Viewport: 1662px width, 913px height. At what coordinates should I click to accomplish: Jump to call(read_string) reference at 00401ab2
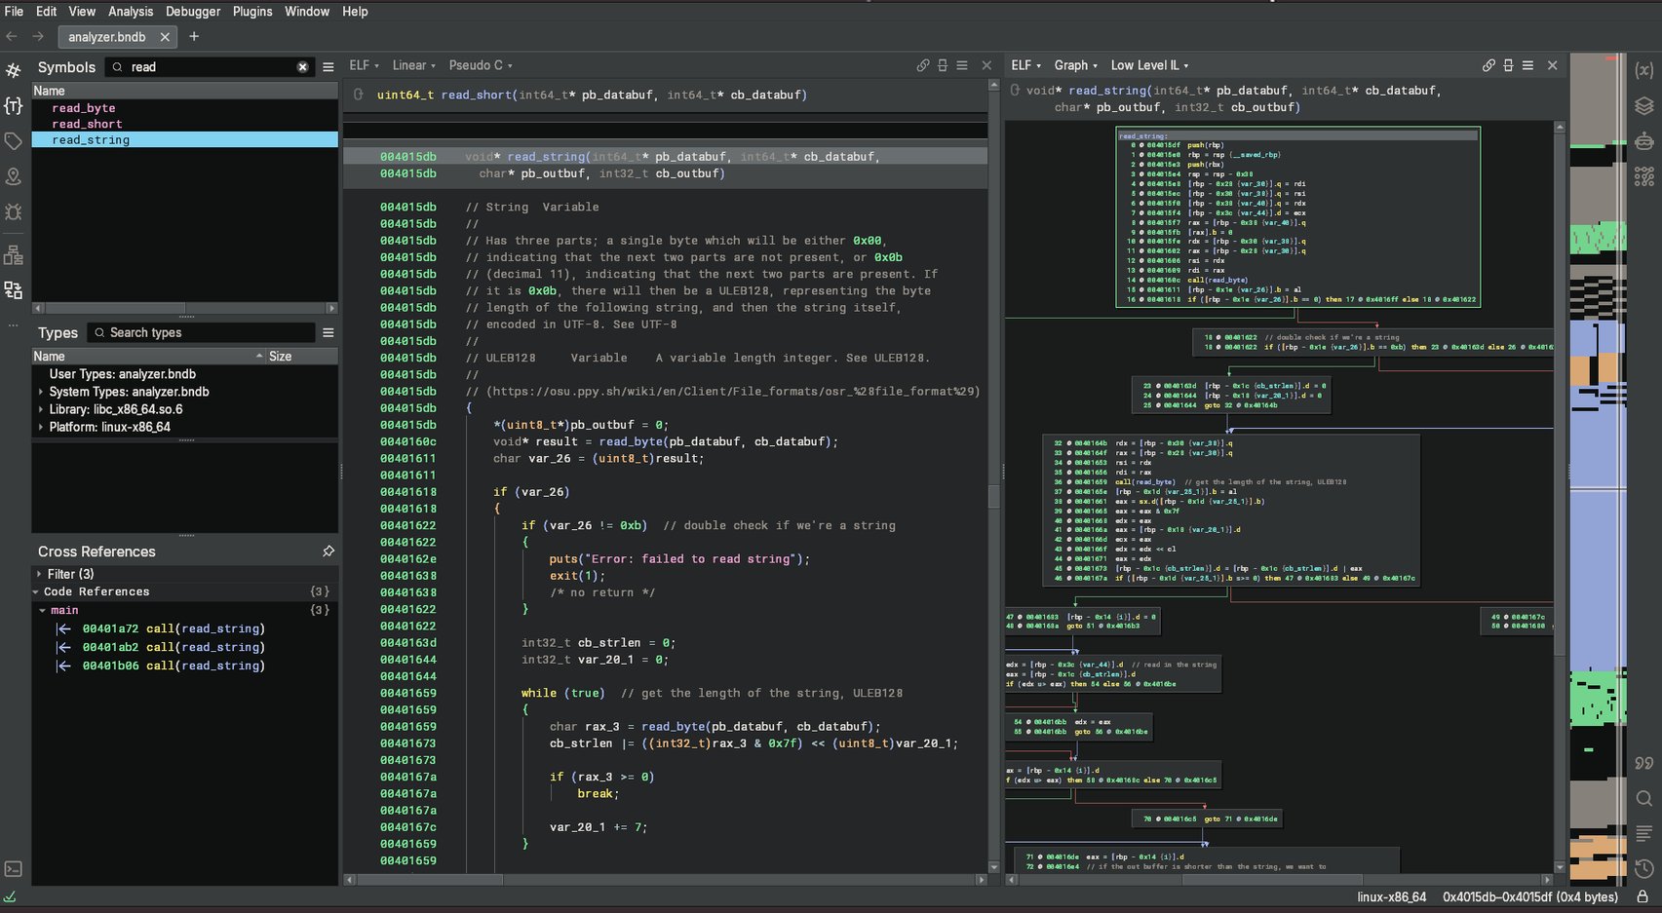point(174,647)
